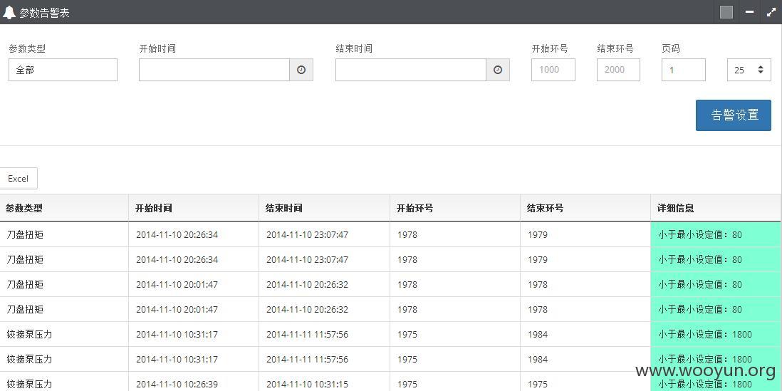The width and height of the screenshot is (782, 391).
Task: Sort by the 参数类型 column header
Action: click(x=64, y=208)
